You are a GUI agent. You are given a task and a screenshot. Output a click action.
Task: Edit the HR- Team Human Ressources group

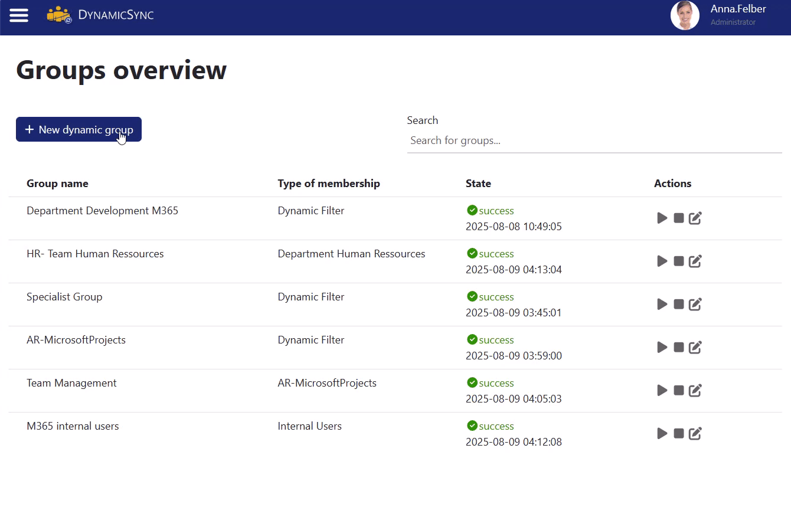click(x=695, y=261)
